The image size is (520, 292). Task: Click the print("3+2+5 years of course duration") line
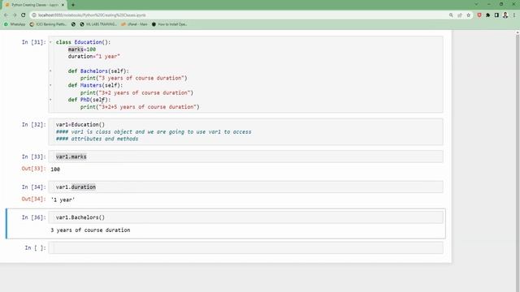[140, 107]
